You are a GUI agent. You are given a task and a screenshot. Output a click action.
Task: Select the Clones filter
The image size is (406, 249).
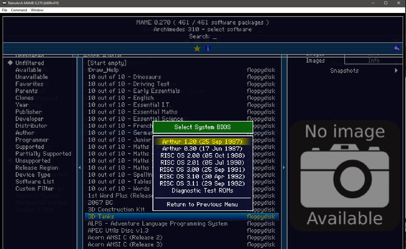pyautogui.click(x=24, y=98)
